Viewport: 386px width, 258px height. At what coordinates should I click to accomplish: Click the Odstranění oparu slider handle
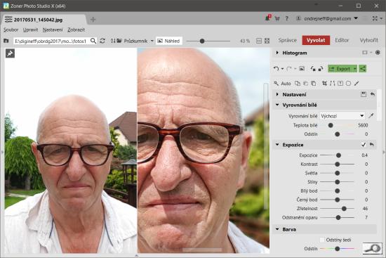[x=338, y=217]
